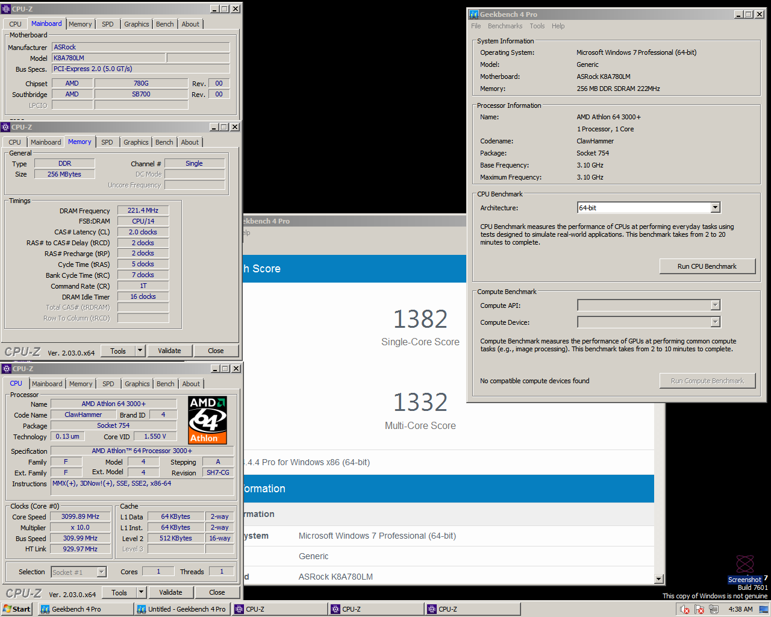Click the Level 2 cache 512 KBytes value
Viewport: 771px width, 617px height.
pyautogui.click(x=175, y=538)
